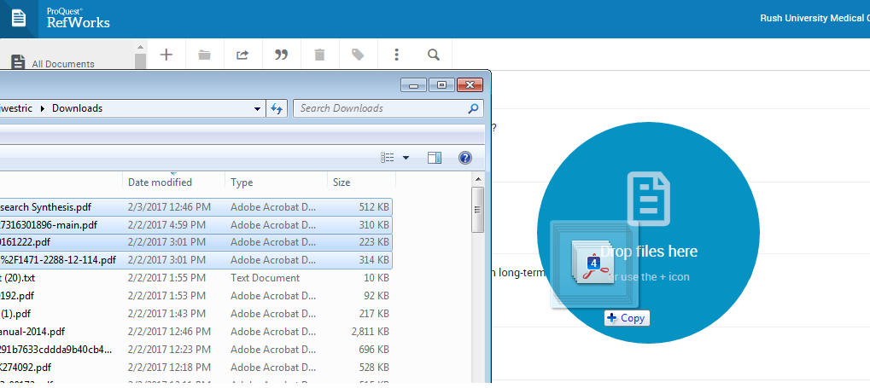This screenshot has width=870, height=388.
Task: Select the search Synthesis.pdf file
Action: click(45, 207)
